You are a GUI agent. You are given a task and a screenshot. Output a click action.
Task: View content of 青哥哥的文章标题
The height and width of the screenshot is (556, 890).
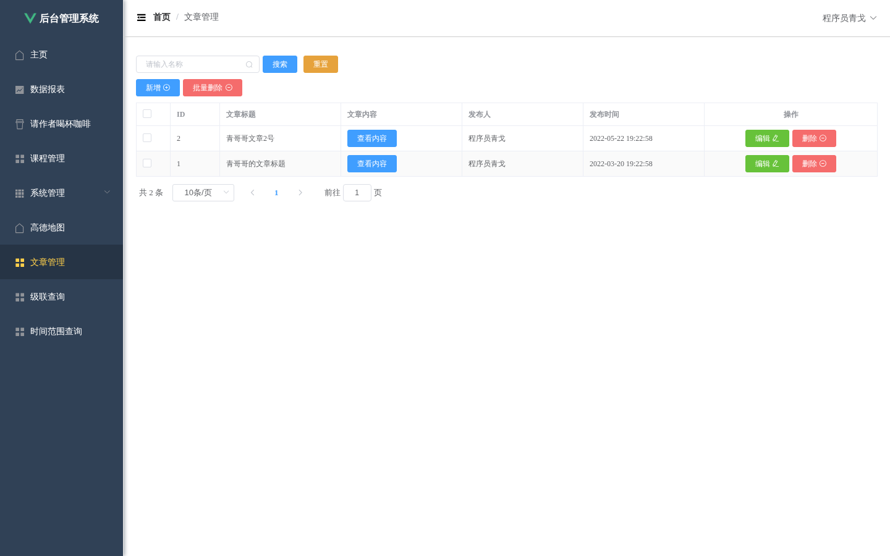pyautogui.click(x=372, y=164)
